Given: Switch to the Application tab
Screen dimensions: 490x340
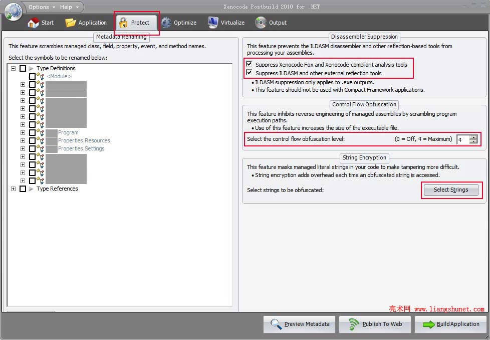Looking at the screenshot, I should point(86,23).
